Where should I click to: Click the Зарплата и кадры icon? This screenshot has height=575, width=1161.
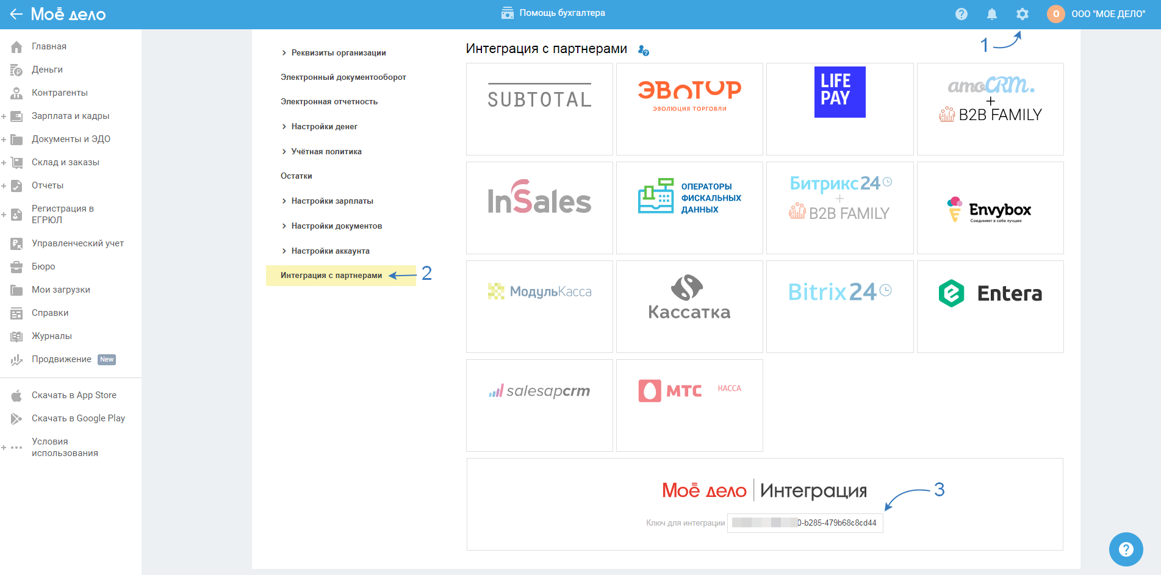[16, 116]
